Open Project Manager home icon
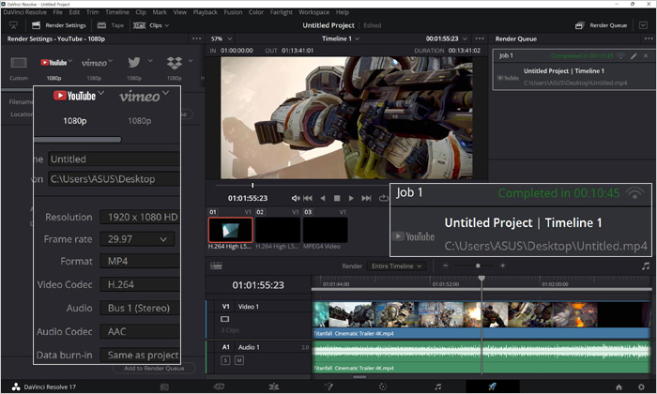Screen dimensions: 657x394 (x=619, y=386)
